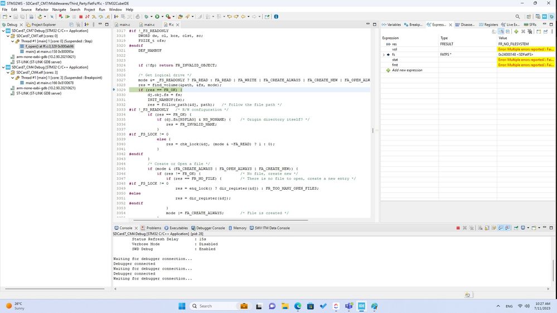This screenshot has height=313, width=557.
Task: Click the Pin Console icon
Action: tap(516, 228)
